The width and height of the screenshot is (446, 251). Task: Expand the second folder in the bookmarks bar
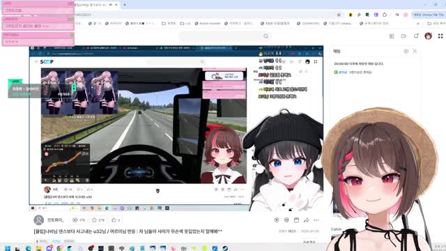[x=185, y=23]
